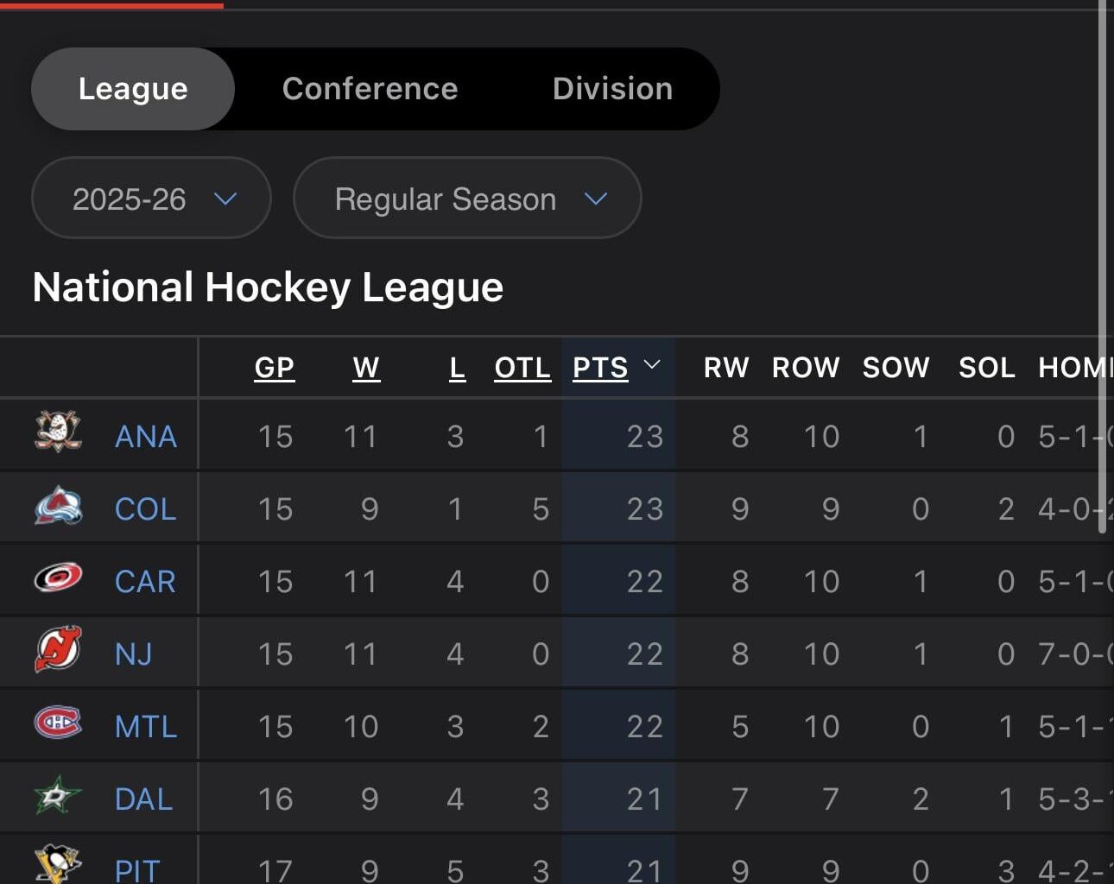
Task: Expand the season picker chevron
Action: click(x=226, y=199)
